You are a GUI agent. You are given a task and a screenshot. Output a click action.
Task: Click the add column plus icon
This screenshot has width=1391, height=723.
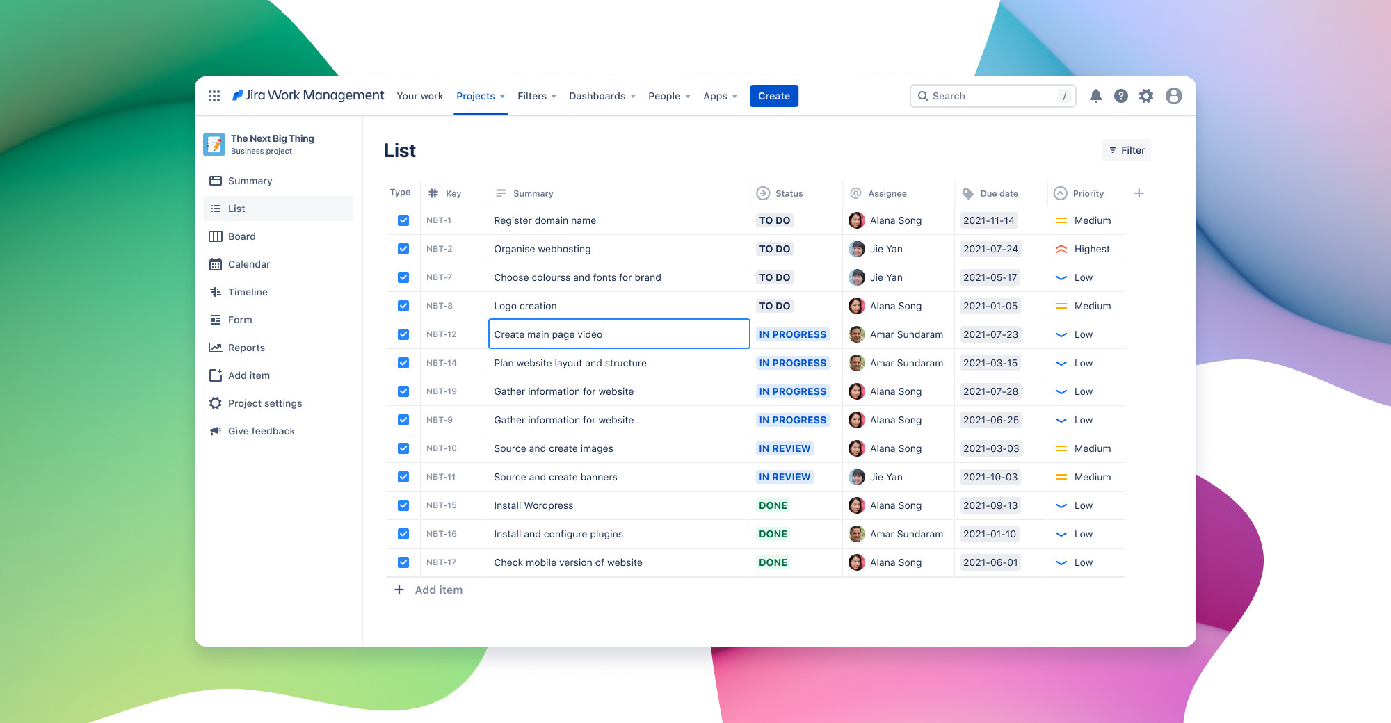tap(1139, 193)
